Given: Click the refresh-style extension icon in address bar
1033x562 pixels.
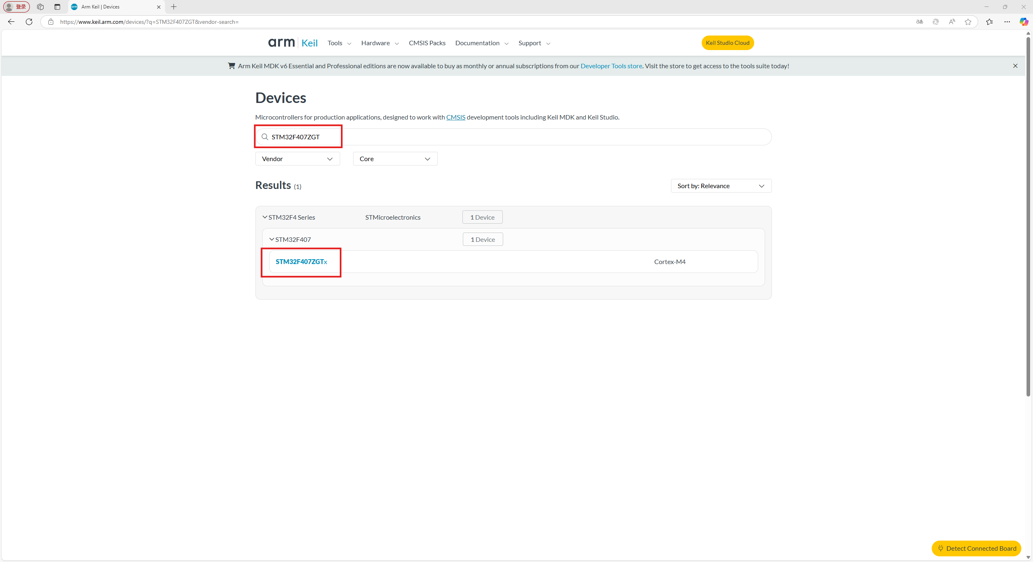Looking at the screenshot, I should click(x=936, y=22).
